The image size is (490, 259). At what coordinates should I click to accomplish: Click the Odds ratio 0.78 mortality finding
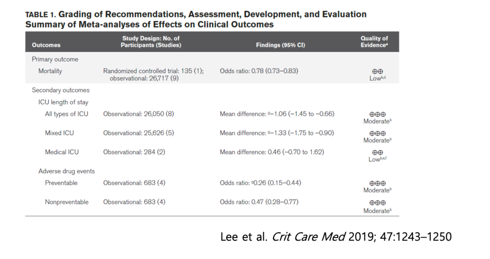(x=259, y=71)
